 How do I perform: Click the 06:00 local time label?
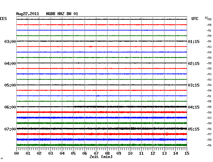(10, 107)
